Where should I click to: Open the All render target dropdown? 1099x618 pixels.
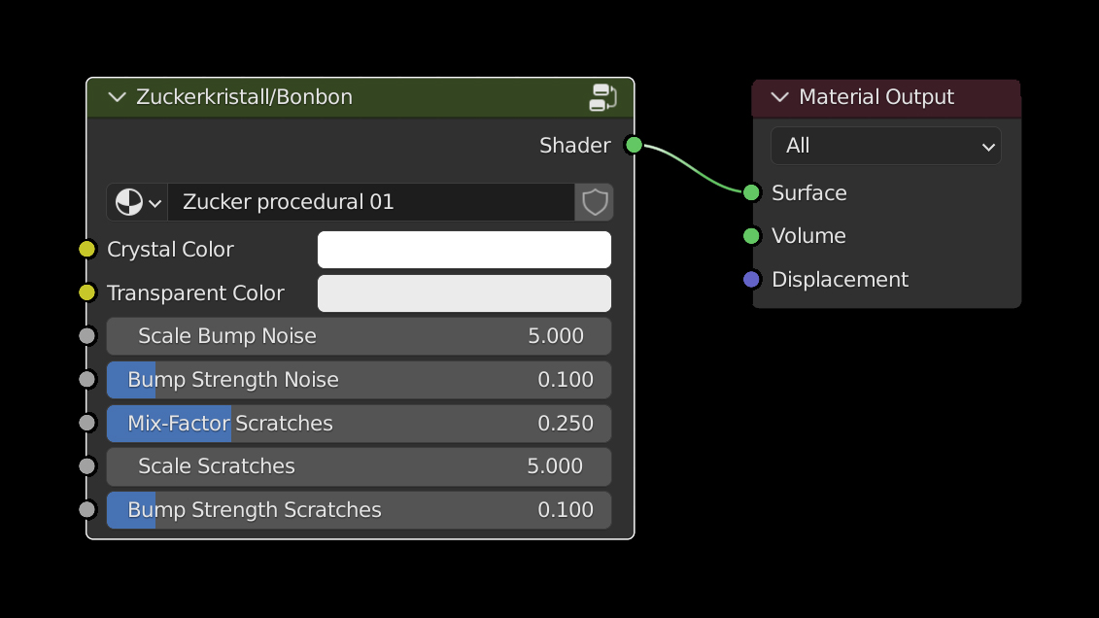(885, 146)
